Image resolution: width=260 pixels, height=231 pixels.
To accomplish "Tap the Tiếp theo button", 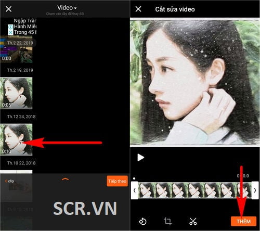I will click(117, 181).
